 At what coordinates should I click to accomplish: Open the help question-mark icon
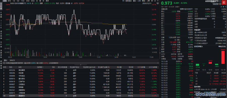click(155, 1)
